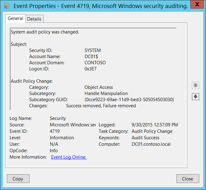Click the Account Name value DC01$
The image size is (206, 190).
point(91,57)
